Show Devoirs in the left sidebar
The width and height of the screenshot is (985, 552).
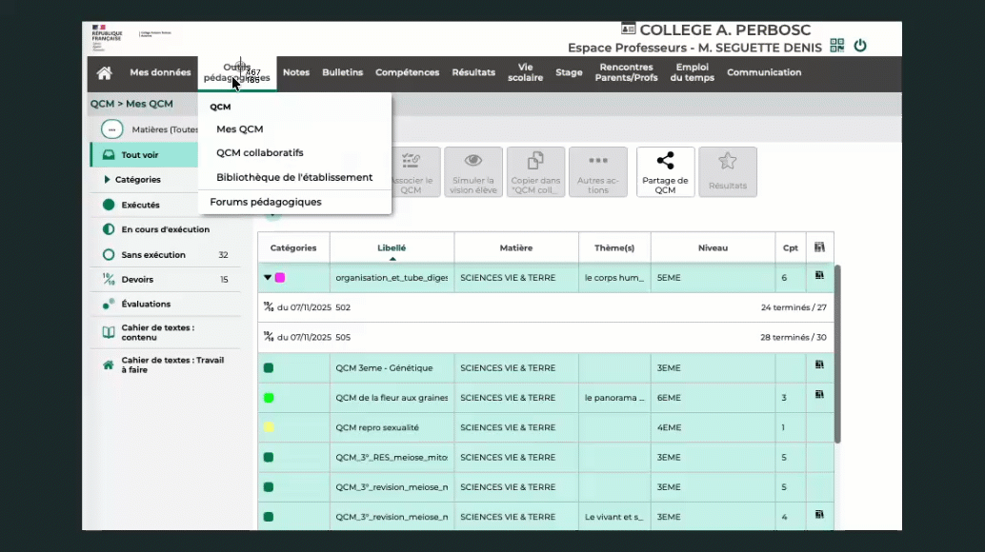pyautogui.click(x=136, y=280)
